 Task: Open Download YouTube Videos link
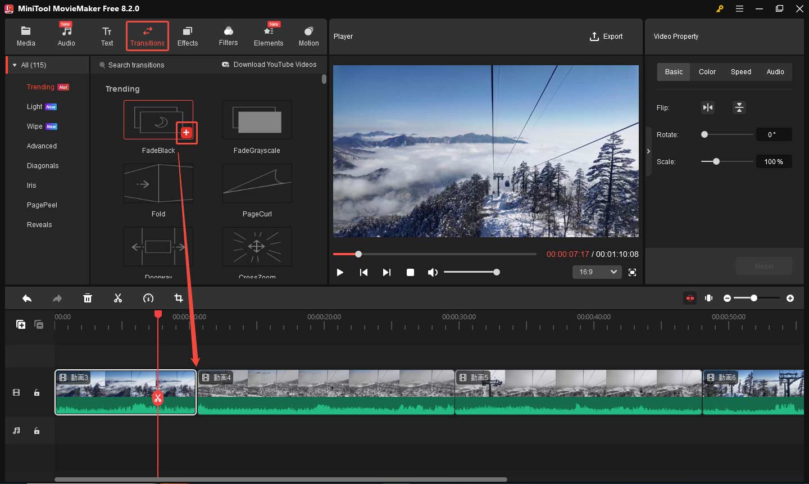(x=269, y=65)
